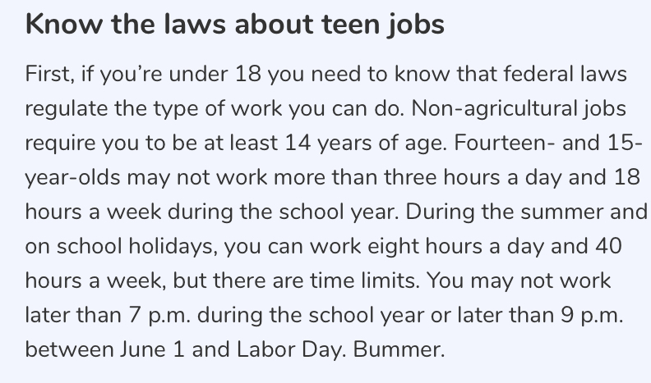
Task: Click the words 'time limits' in the paragraph
Action: [364, 280]
